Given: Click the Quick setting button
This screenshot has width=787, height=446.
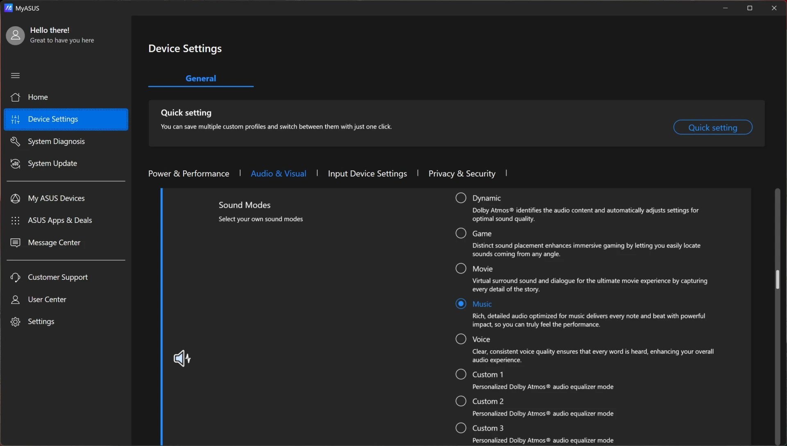Looking at the screenshot, I should (712, 127).
